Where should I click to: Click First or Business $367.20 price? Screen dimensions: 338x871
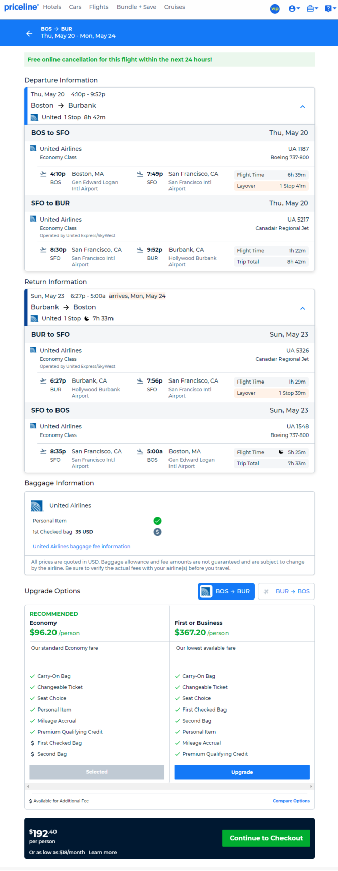click(201, 633)
